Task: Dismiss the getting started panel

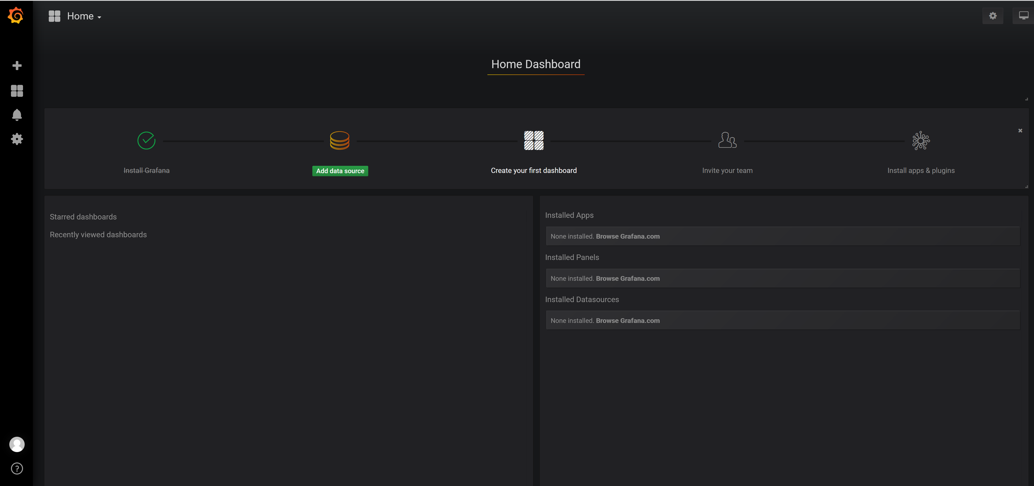Action: tap(1020, 131)
